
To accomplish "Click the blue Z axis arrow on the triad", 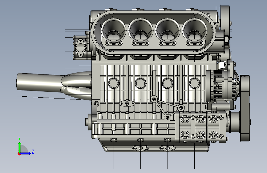I will coord(25,153).
